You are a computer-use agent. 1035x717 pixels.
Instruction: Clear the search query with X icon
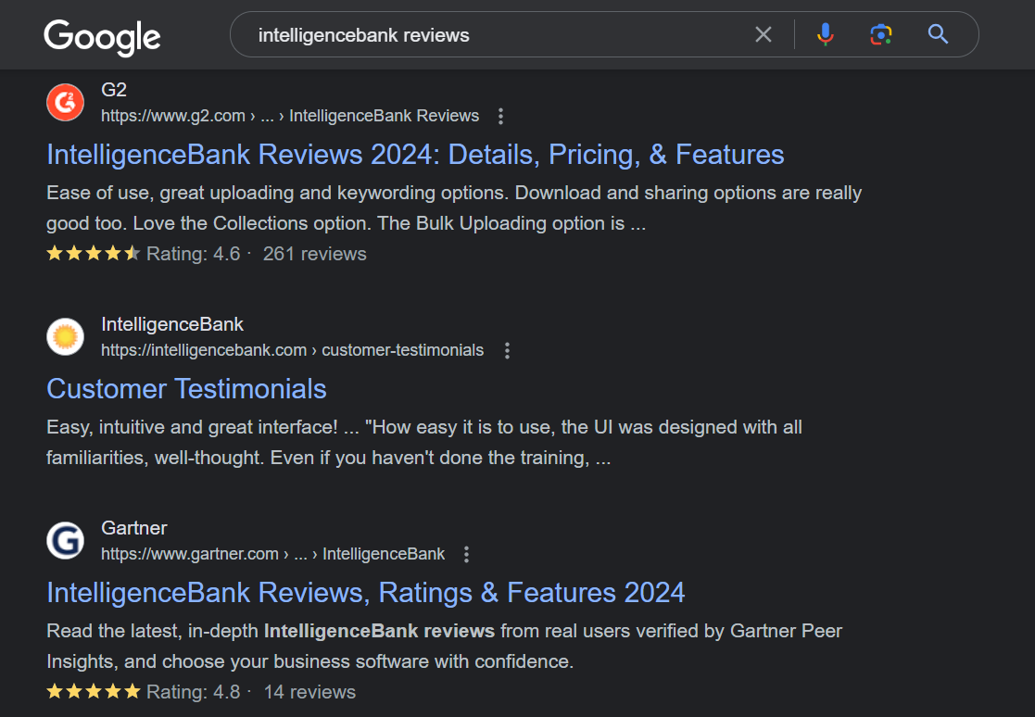tap(763, 35)
